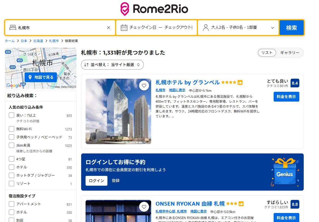Viewport: 319px width, 222px height.
Task: Open ONSEN RYOKAN 由縁 photo
Action: click(x=118, y=211)
